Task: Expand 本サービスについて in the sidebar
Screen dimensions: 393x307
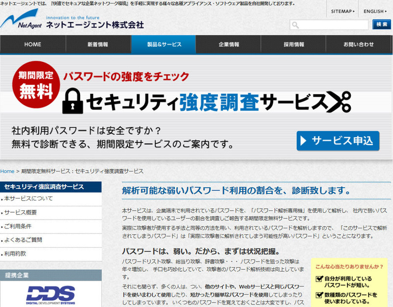Action: 28,198
